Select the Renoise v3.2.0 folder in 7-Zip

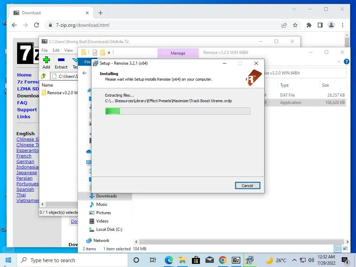60,92
